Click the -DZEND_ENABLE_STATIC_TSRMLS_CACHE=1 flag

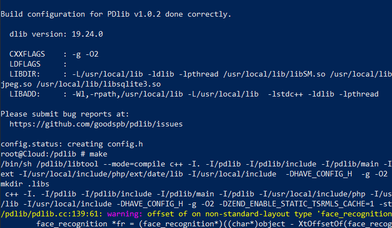pyautogui.click(x=296, y=204)
